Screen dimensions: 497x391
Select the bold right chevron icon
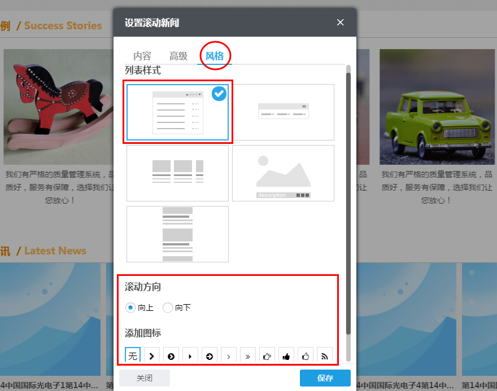click(152, 355)
